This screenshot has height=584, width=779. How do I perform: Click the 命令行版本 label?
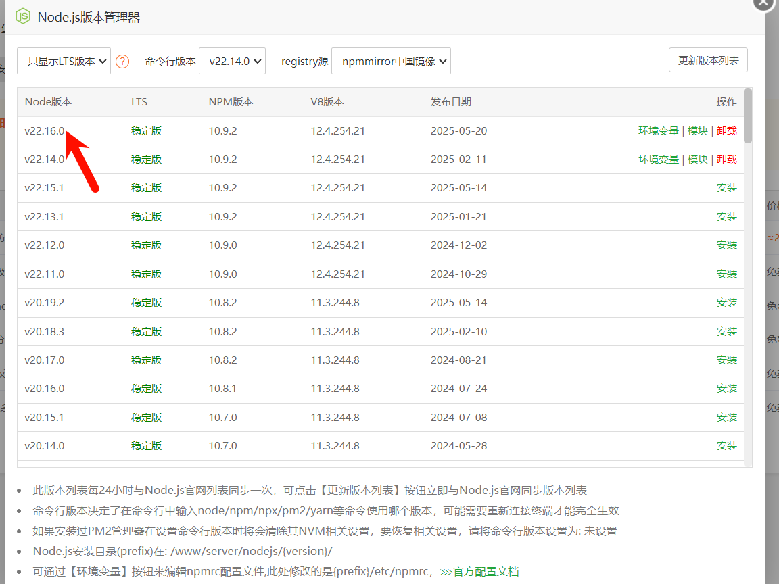170,61
